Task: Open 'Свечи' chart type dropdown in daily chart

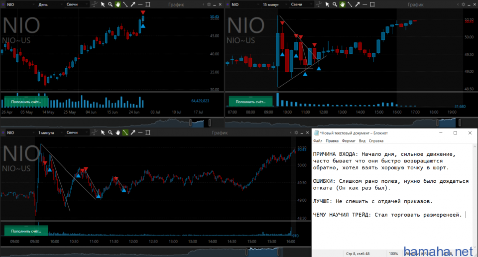Action: pos(77,4)
